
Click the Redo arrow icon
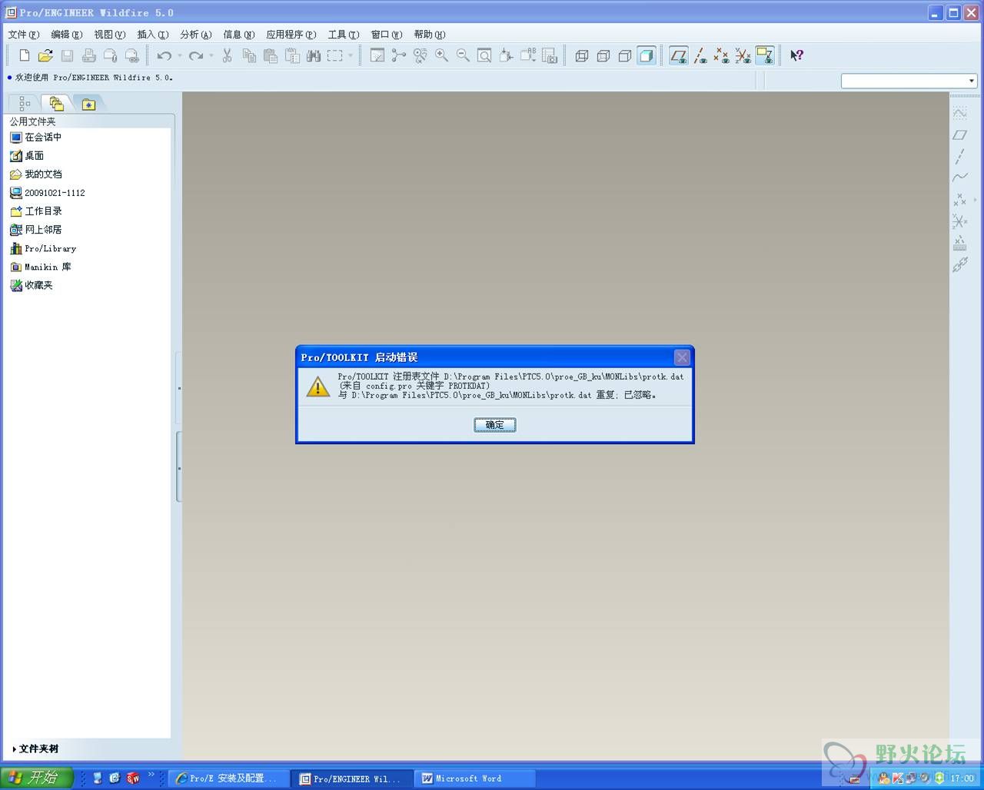coord(196,55)
